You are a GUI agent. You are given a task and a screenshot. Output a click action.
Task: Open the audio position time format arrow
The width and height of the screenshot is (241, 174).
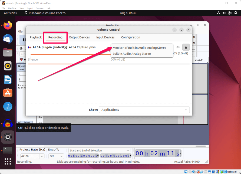coord(180,153)
